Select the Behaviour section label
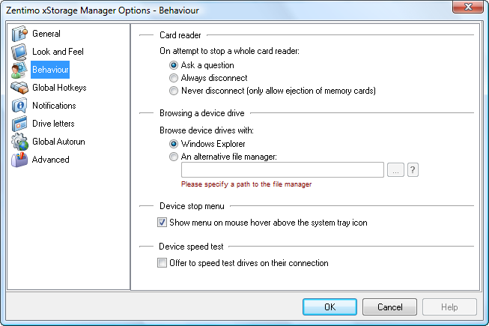The image size is (489, 326). tap(50, 70)
